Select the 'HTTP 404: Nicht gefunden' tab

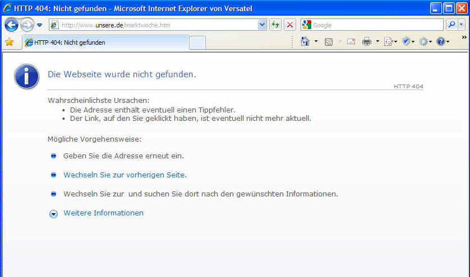coord(104,43)
